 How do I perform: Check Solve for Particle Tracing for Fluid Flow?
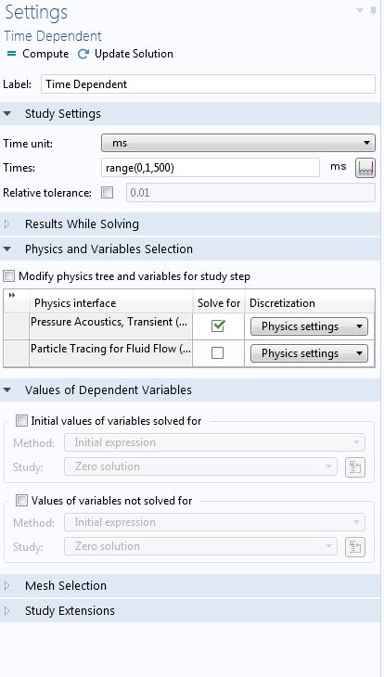pos(218,353)
